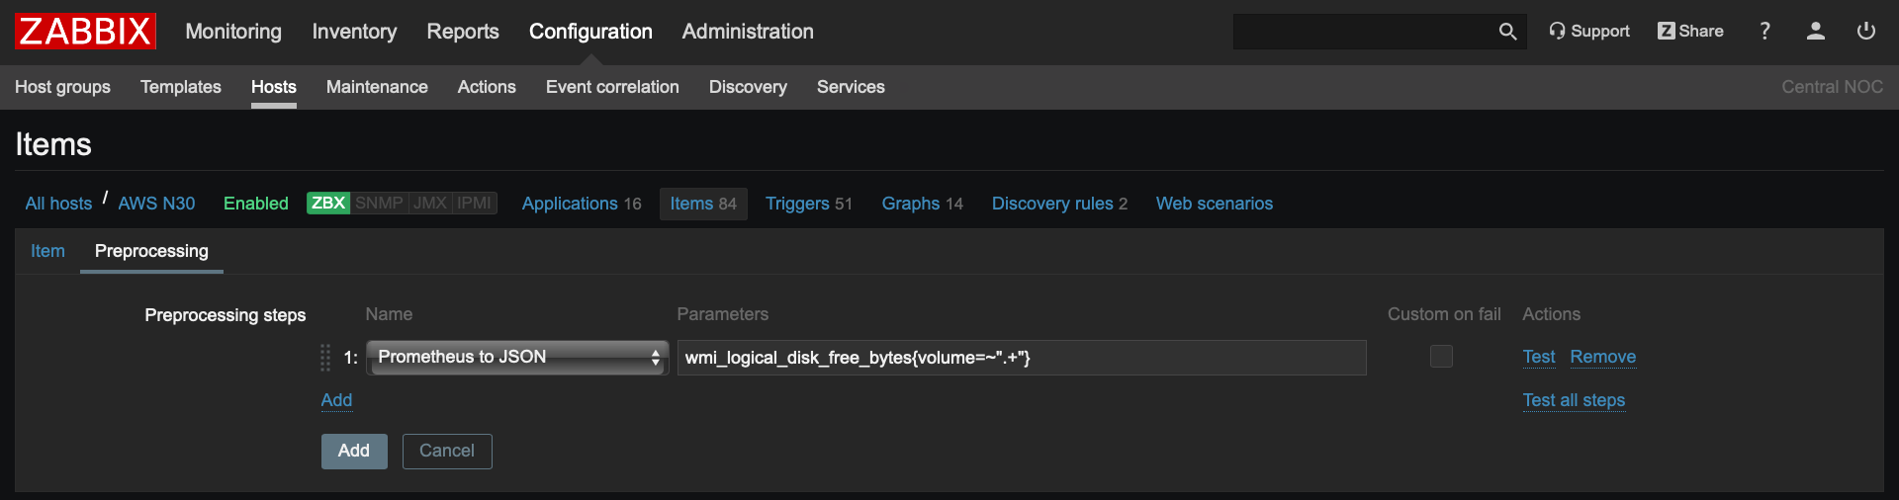Screen dimensions: 1899x500
Task: Click the drag handle for step 1
Action: point(325,358)
